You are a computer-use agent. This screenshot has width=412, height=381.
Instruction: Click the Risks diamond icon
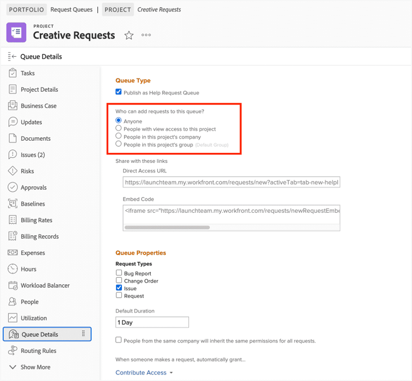pos(12,171)
